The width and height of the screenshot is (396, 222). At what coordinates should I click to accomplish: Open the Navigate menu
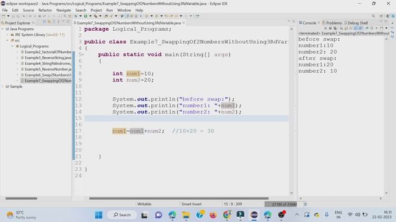point(64,10)
